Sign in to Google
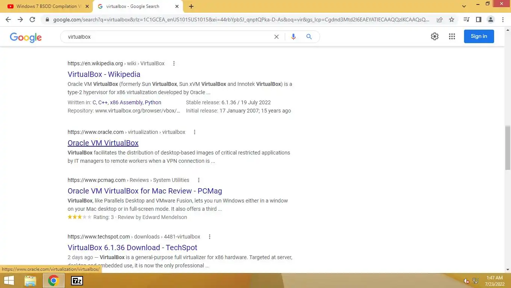The width and height of the screenshot is (511, 288). click(479, 36)
